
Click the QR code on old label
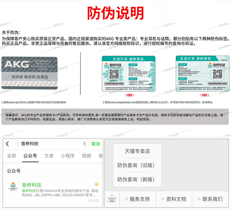point(114,74)
